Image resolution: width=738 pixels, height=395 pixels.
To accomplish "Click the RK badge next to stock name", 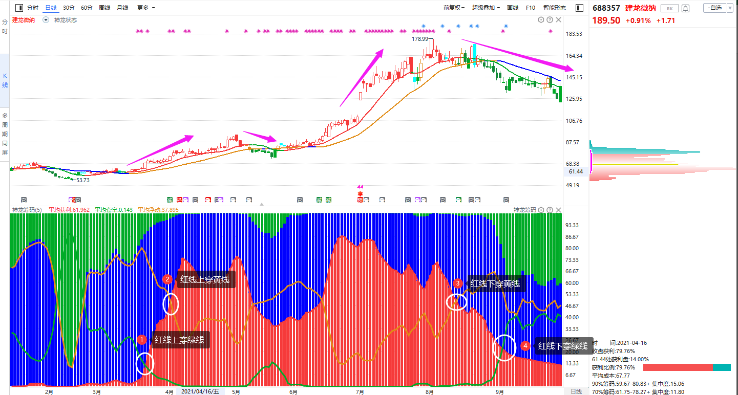I will tap(669, 8).
